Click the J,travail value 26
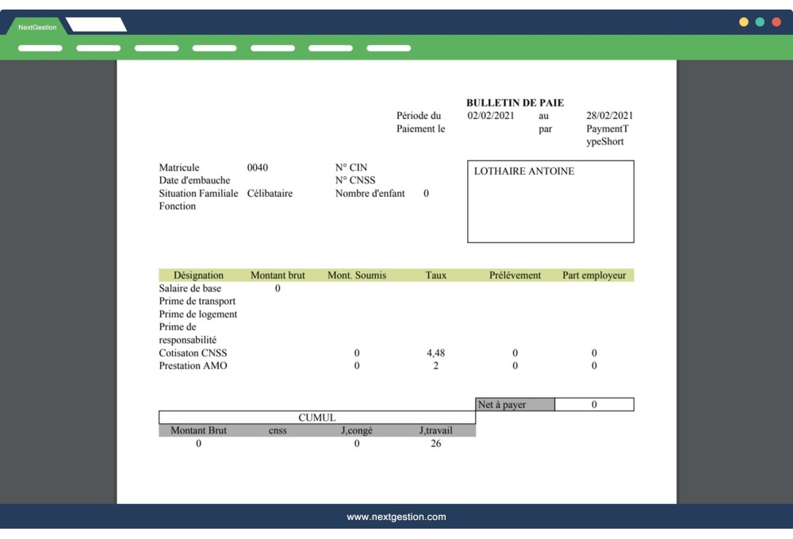This screenshot has width=793, height=539. pyautogui.click(x=437, y=442)
